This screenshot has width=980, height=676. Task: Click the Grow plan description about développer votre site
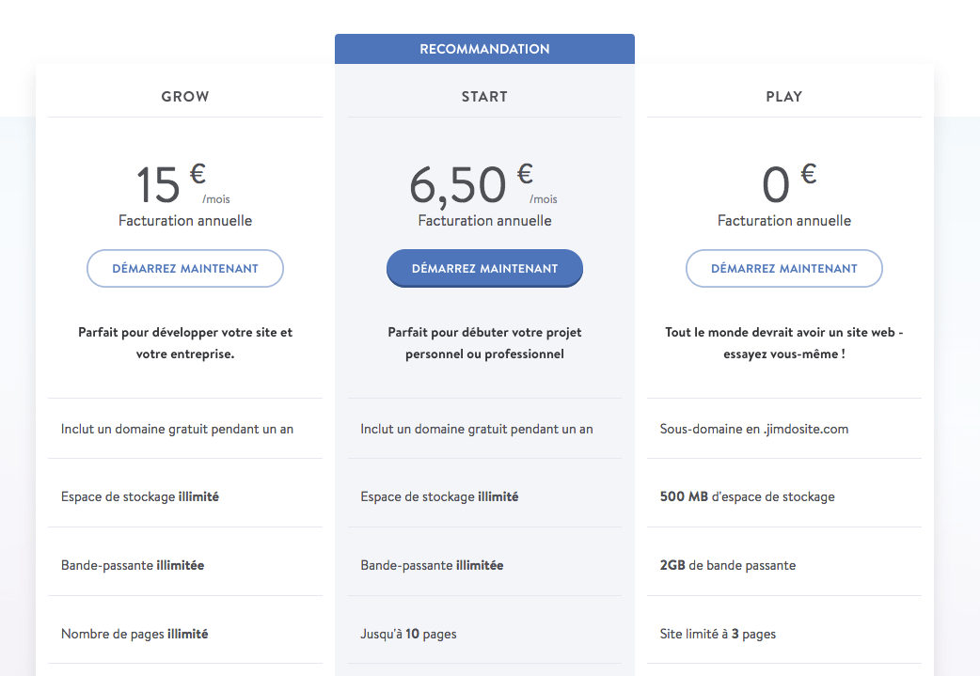tap(185, 343)
